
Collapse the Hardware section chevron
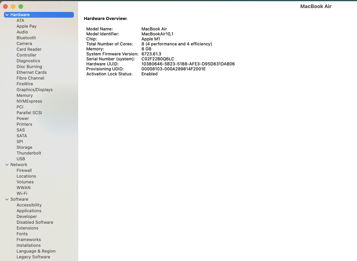(7, 15)
